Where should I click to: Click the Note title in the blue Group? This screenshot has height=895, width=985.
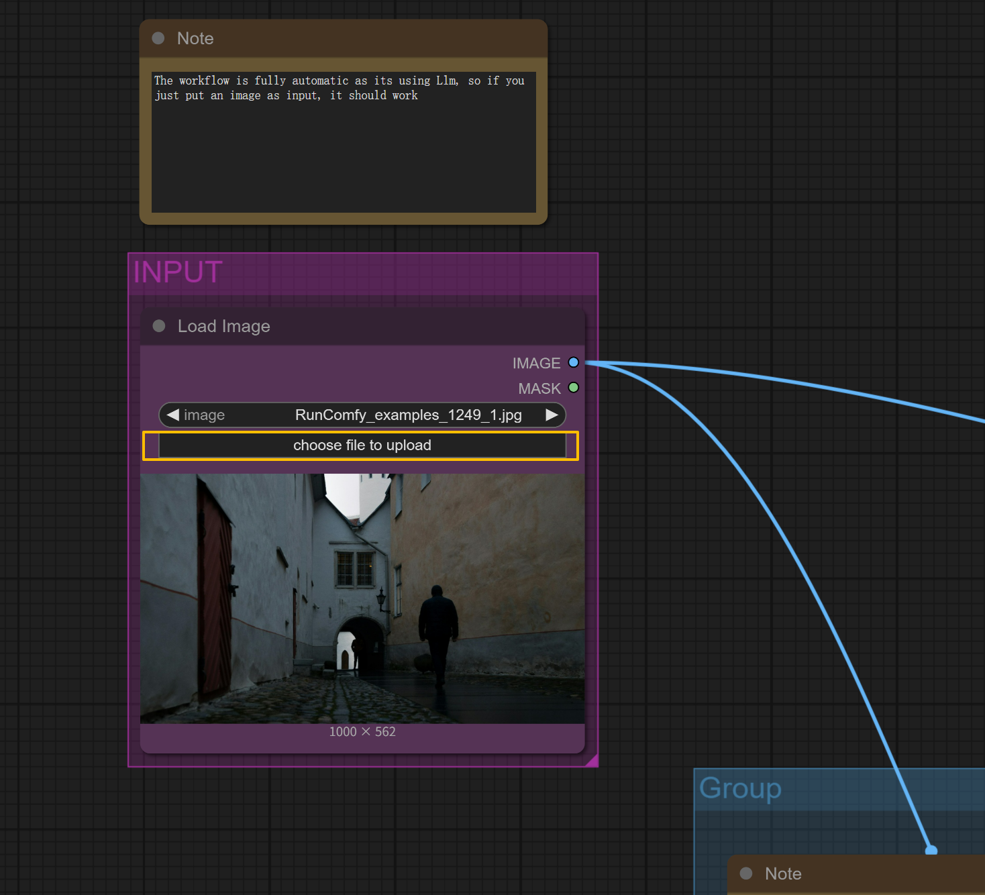tap(783, 874)
